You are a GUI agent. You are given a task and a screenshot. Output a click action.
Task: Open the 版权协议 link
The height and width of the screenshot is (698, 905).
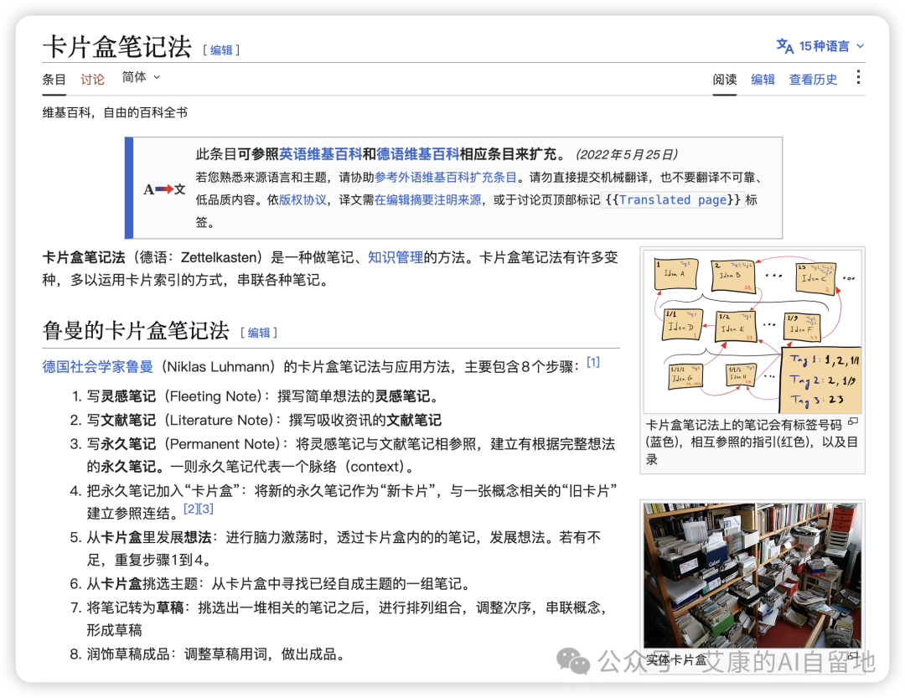(x=303, y=199)
